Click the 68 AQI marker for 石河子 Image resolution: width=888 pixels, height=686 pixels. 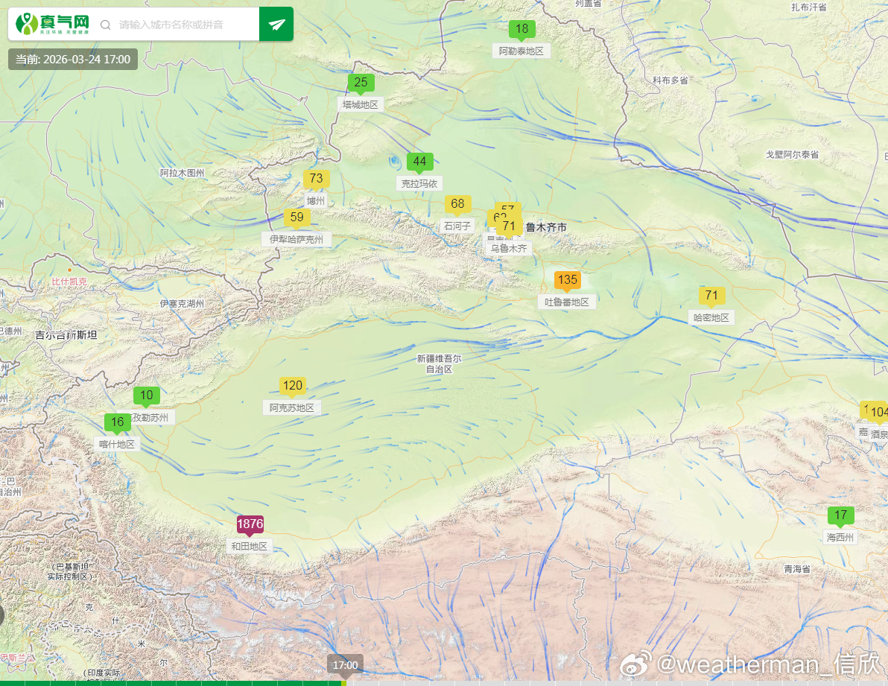(457, 204)
